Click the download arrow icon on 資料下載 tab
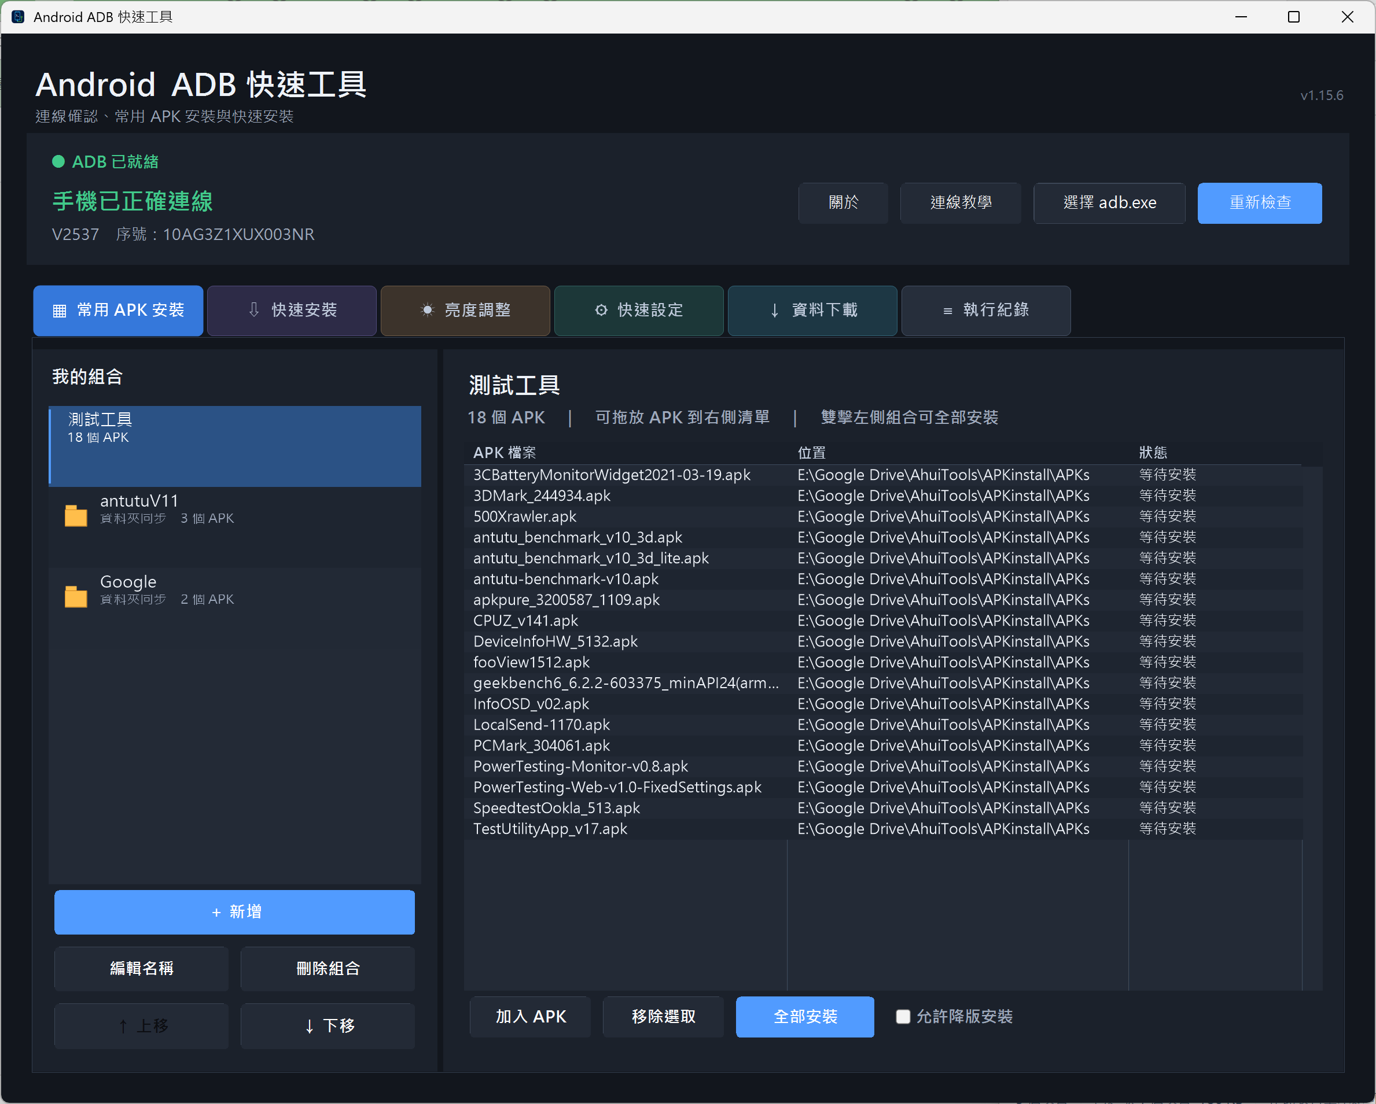Viewport: 1376px width, 1104px height. coord(775,311)
